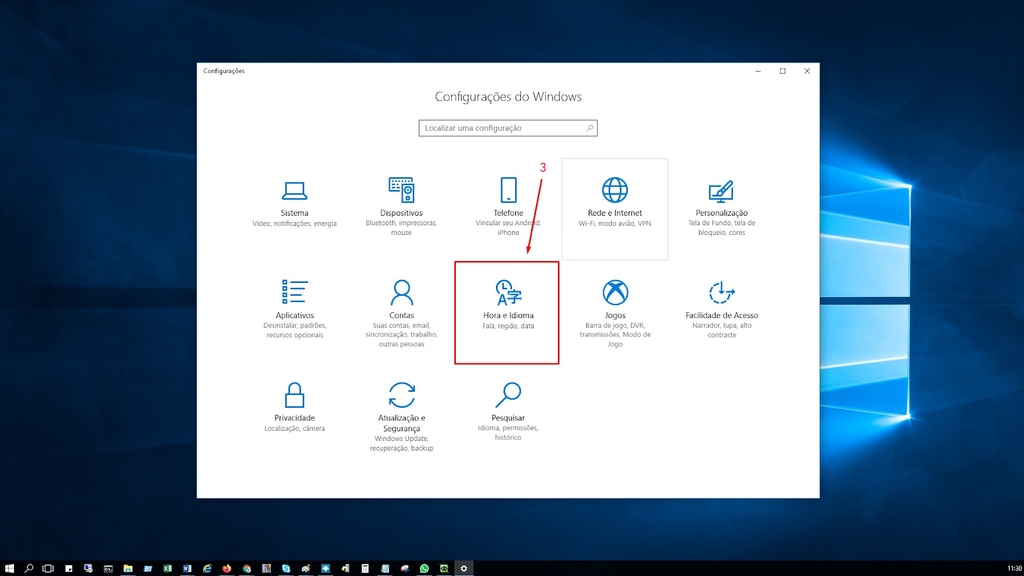The image size is (1024, 576).
Task: Open Contas settings
Action: click(x=401, y=312)
